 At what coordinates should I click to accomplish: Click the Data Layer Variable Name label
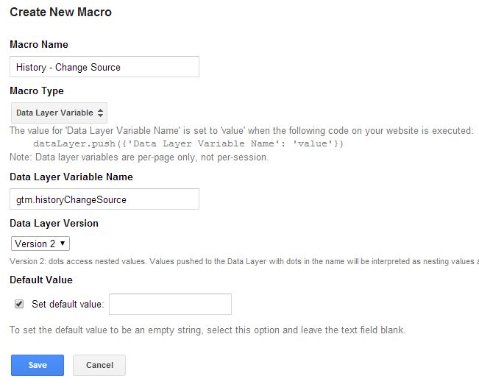[x=71, y=177]
